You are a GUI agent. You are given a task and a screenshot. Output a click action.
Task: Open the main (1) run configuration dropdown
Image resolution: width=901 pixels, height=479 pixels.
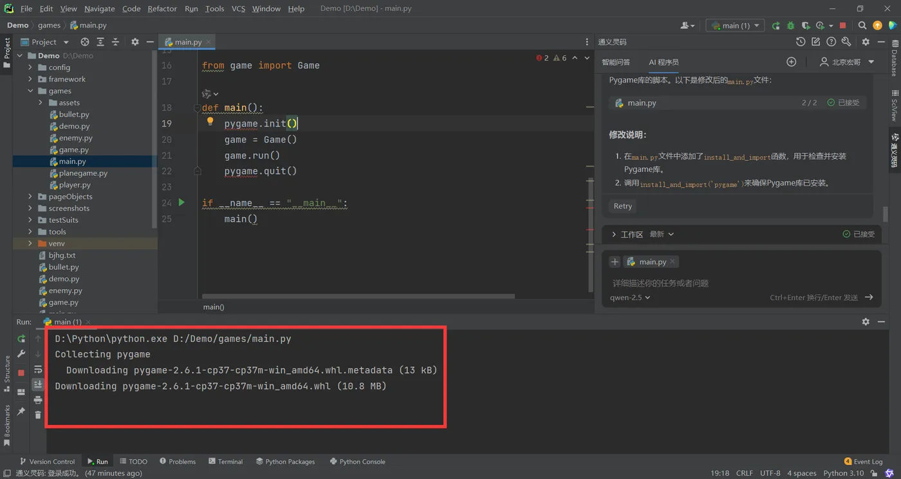coord(735,26)
